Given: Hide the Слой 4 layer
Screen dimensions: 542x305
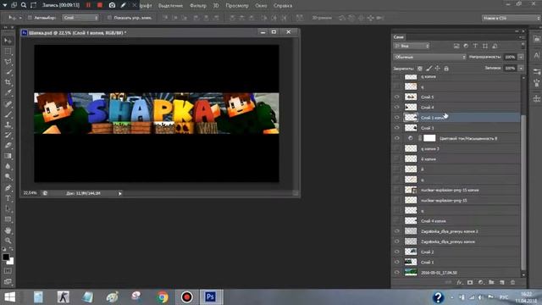Looking at the screenshot, I should point(397,108).
